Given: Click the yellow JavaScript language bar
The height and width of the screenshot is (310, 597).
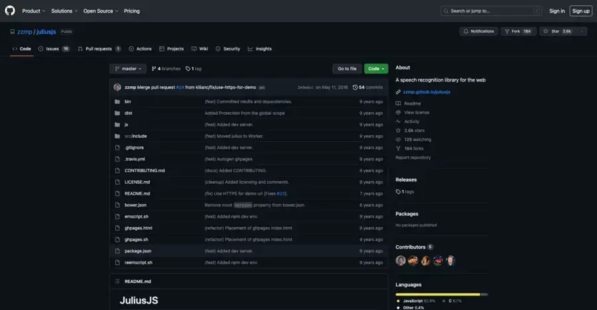Looking at the screenshot, I should tap(438, 294).
